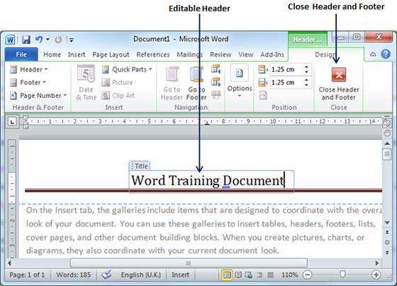Screen dimensions: 397x286
Task: Click the Save icon in Quick Access Toolbar
Action: point(26,40)
